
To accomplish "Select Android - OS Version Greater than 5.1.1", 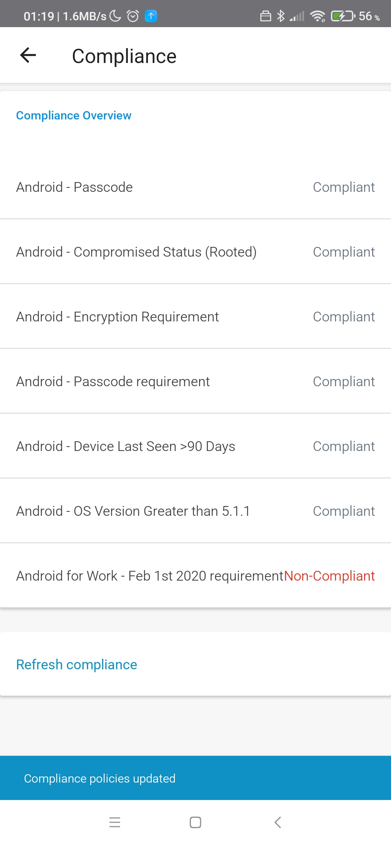I will point(195,511).
